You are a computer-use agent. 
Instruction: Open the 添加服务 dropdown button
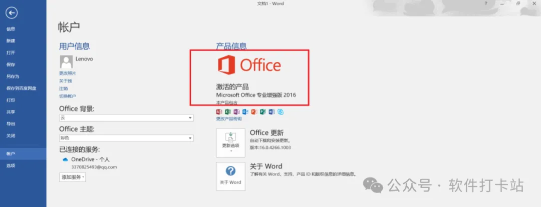tap(72, 177)
